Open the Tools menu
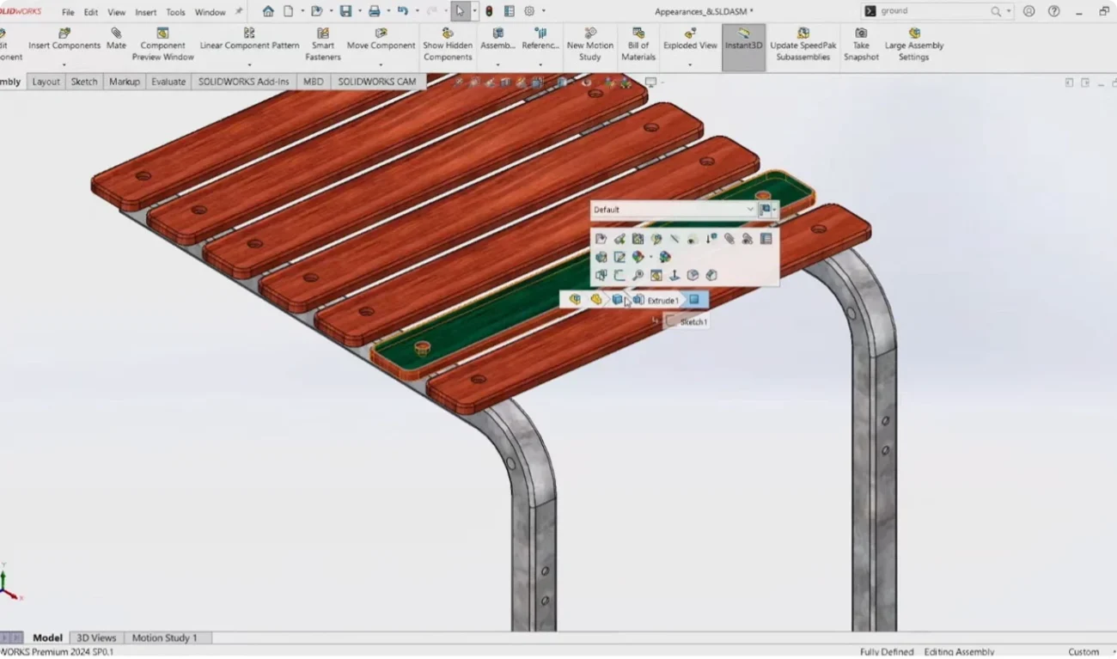The width and height of the screenshot is (1117, 659). (175, 13)
